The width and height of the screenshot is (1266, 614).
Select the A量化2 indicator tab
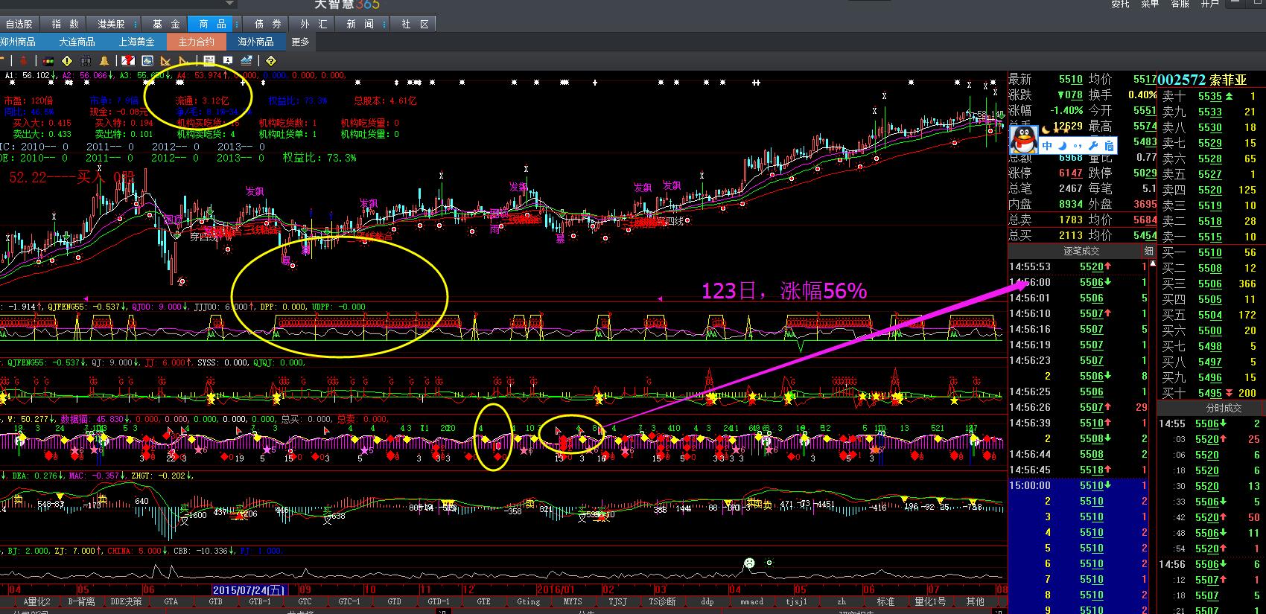[37, 601]
